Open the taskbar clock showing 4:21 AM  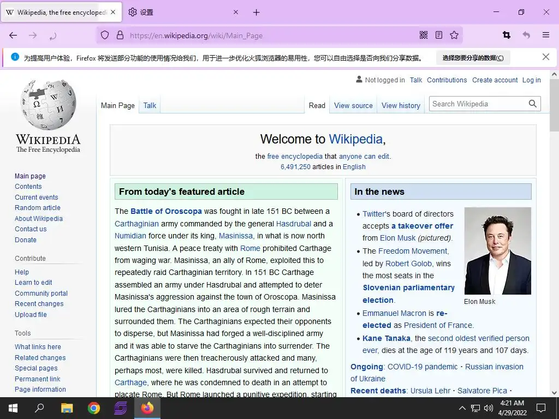pyautogui.click(x=512, y=408)
